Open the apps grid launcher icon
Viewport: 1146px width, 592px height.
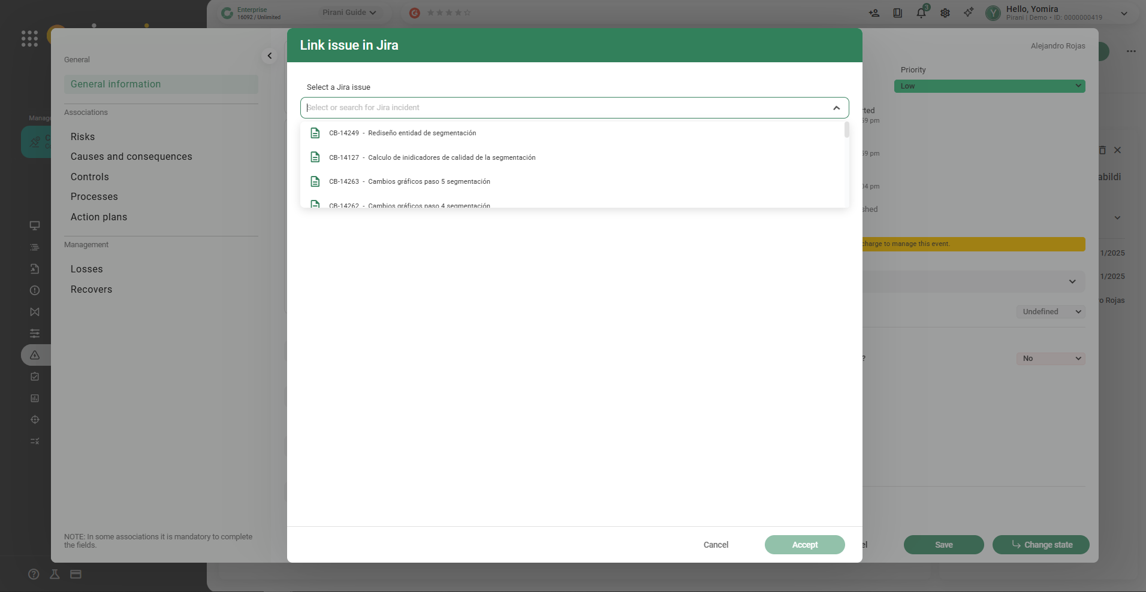click(x=29, y=39)
